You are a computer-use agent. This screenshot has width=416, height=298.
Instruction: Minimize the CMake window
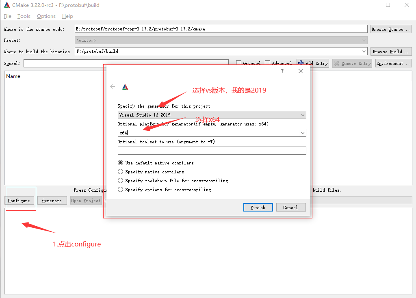370,5
